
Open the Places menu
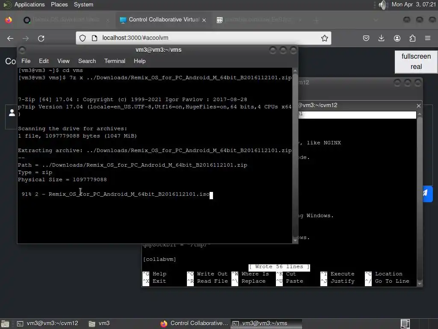59,5
